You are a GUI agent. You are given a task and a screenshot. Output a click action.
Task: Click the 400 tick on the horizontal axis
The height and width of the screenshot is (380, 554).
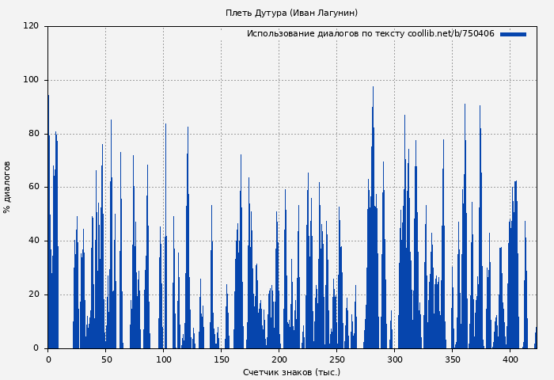510,359
